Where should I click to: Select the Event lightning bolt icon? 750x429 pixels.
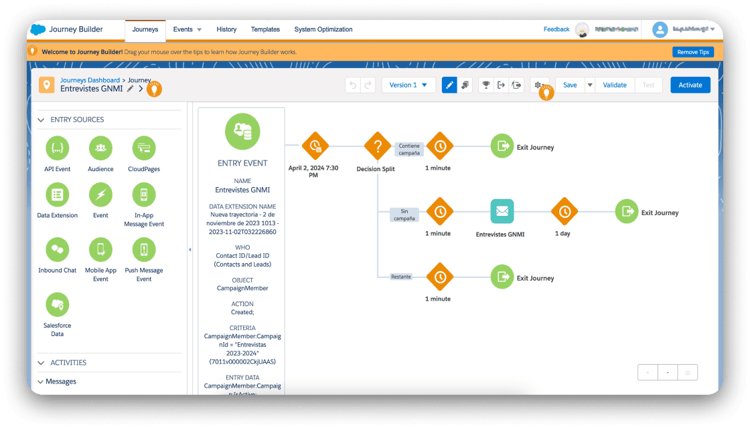tap(100, 194)
